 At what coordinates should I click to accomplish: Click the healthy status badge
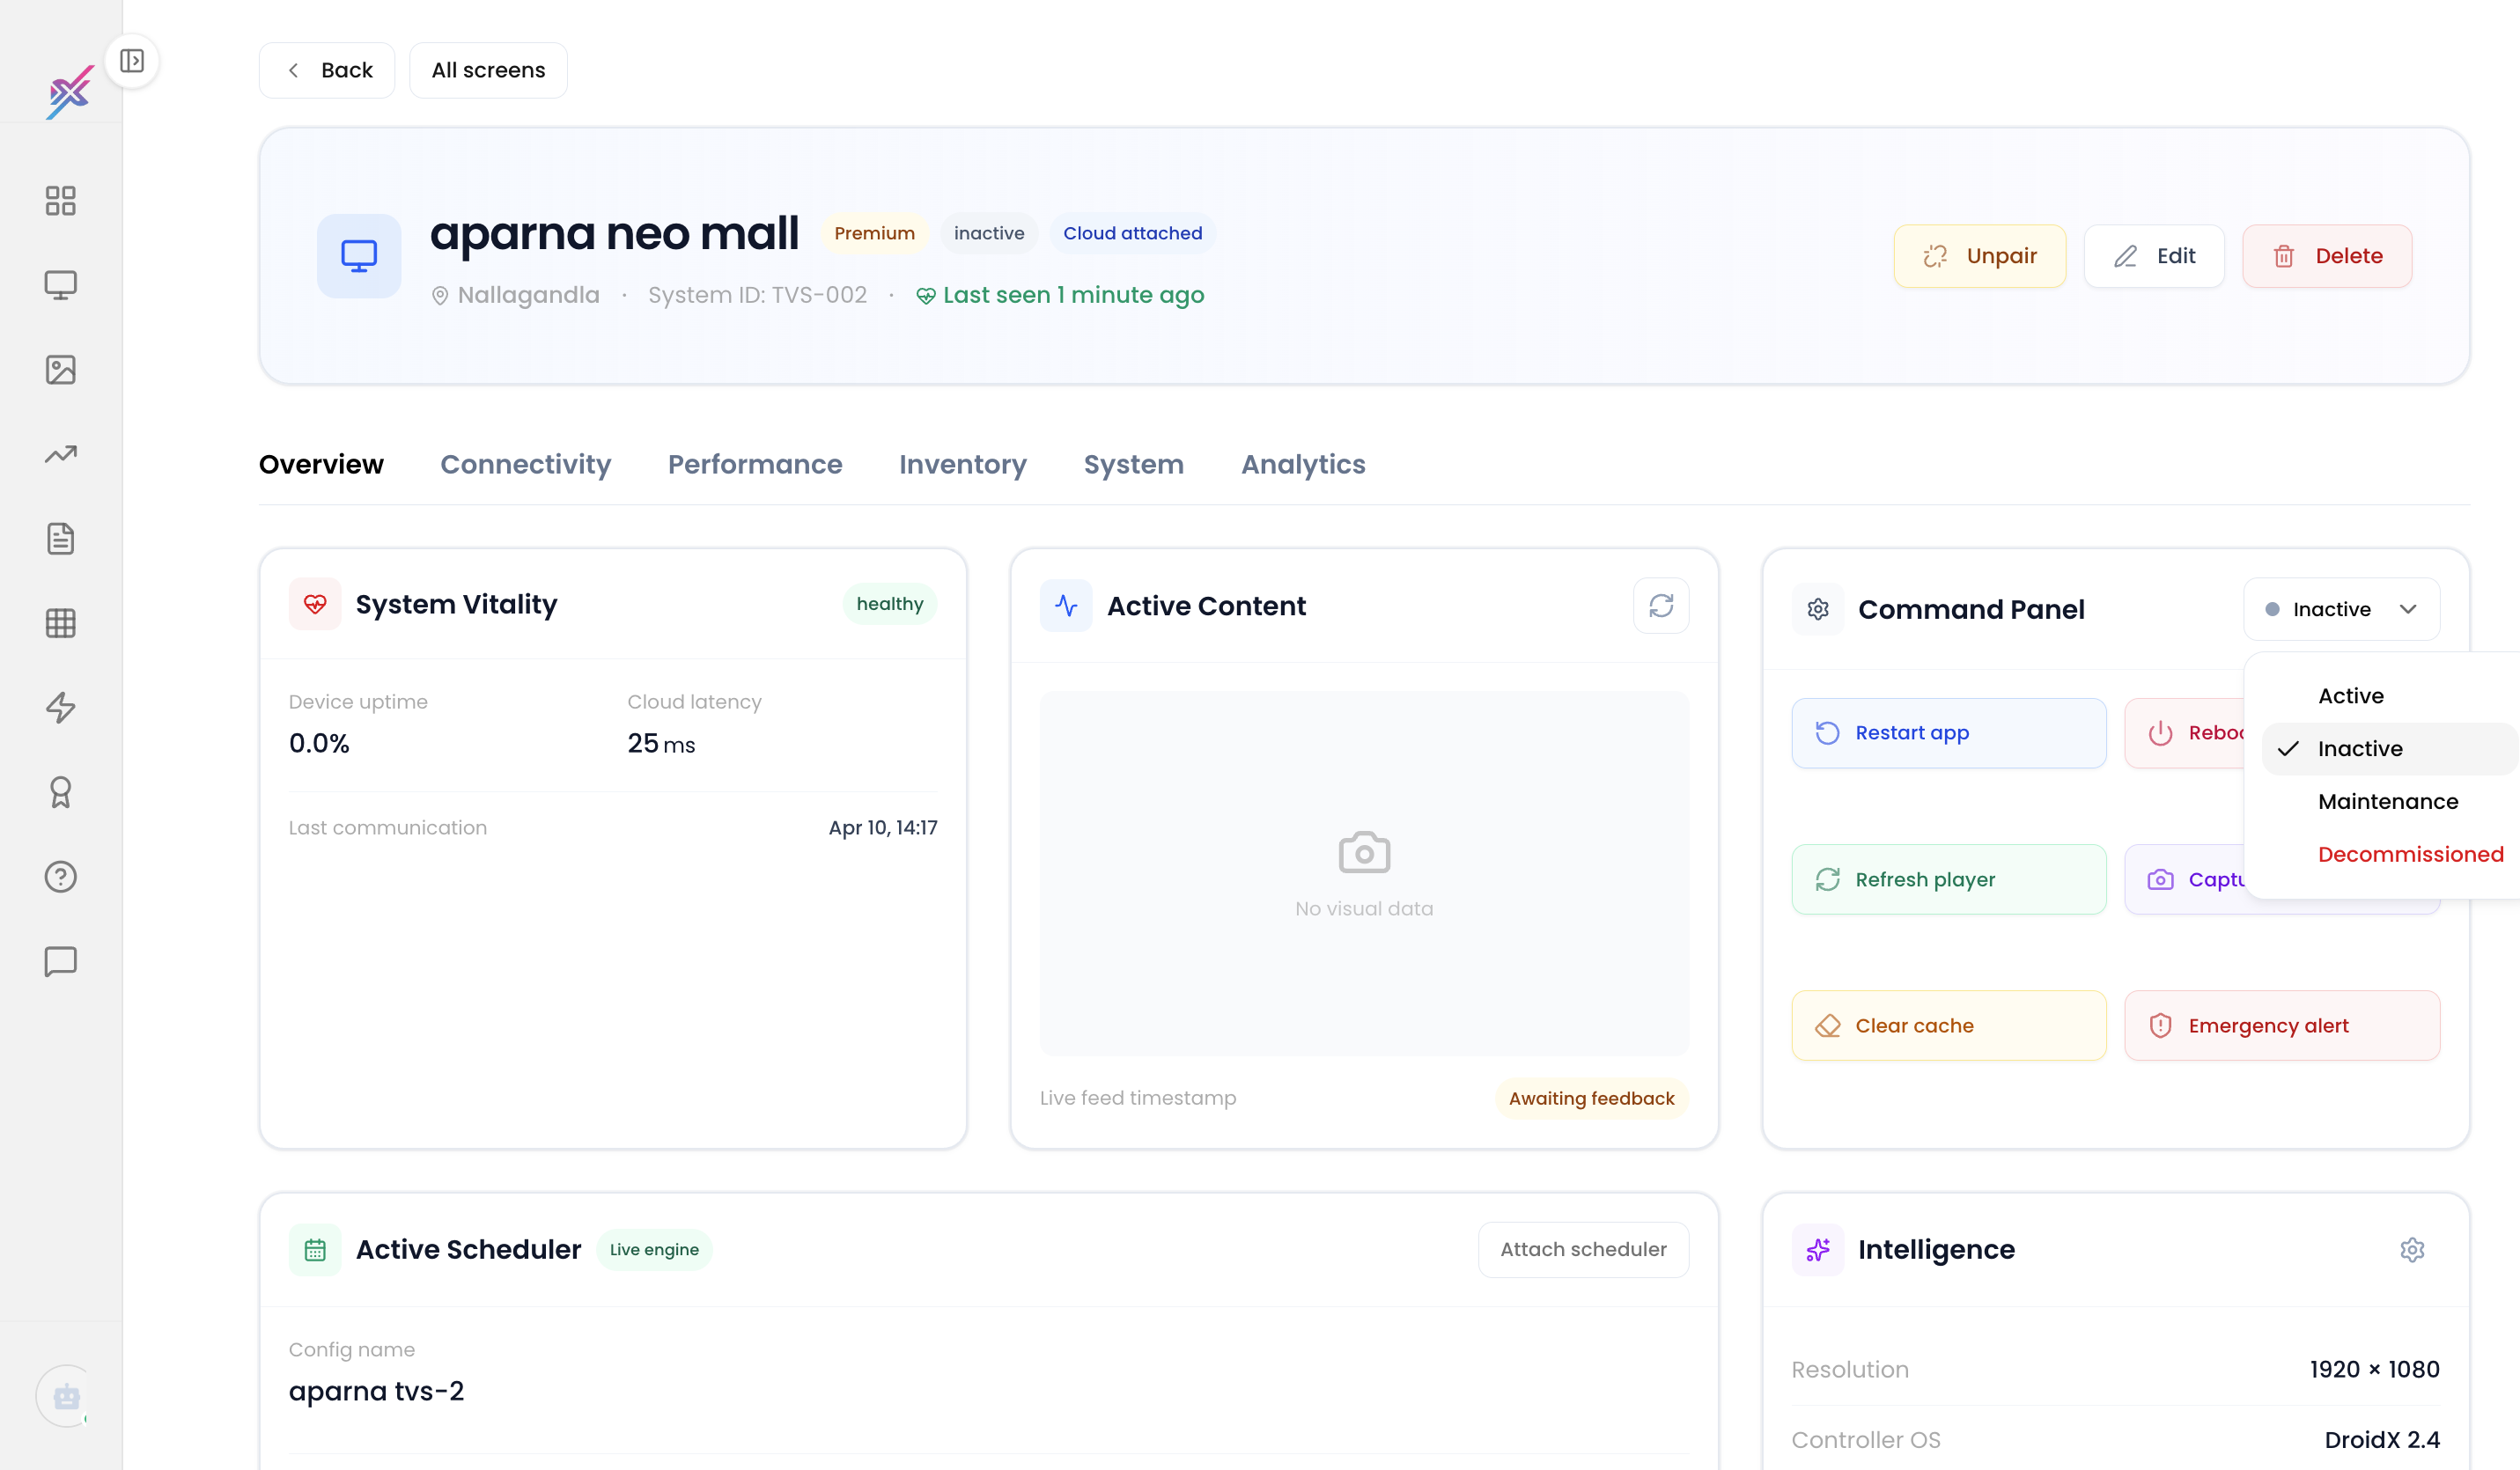pos(889,604)
